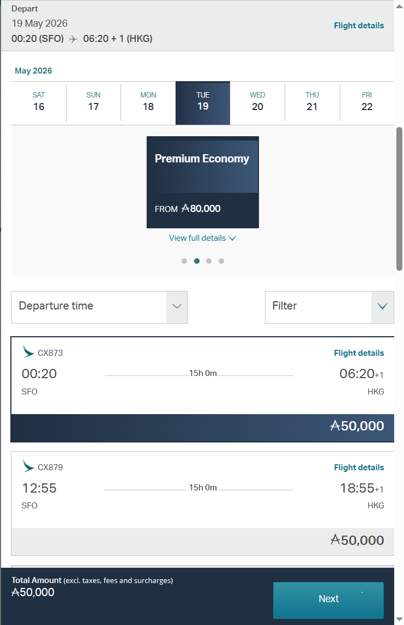Select Monday 18 date tab
The image size is (404, 625).
coord(148,102)
